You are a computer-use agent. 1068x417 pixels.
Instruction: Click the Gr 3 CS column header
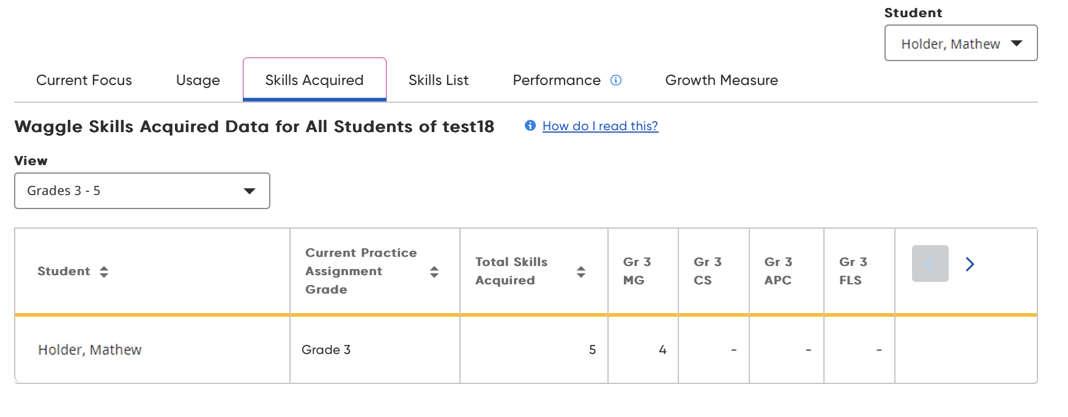click(x=708, y=271)
